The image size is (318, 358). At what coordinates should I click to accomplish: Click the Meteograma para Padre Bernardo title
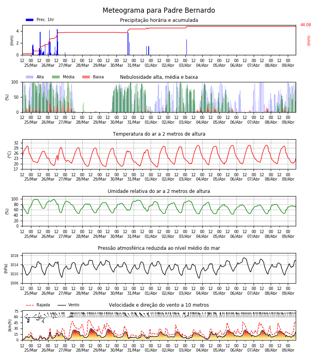(159, 10)
